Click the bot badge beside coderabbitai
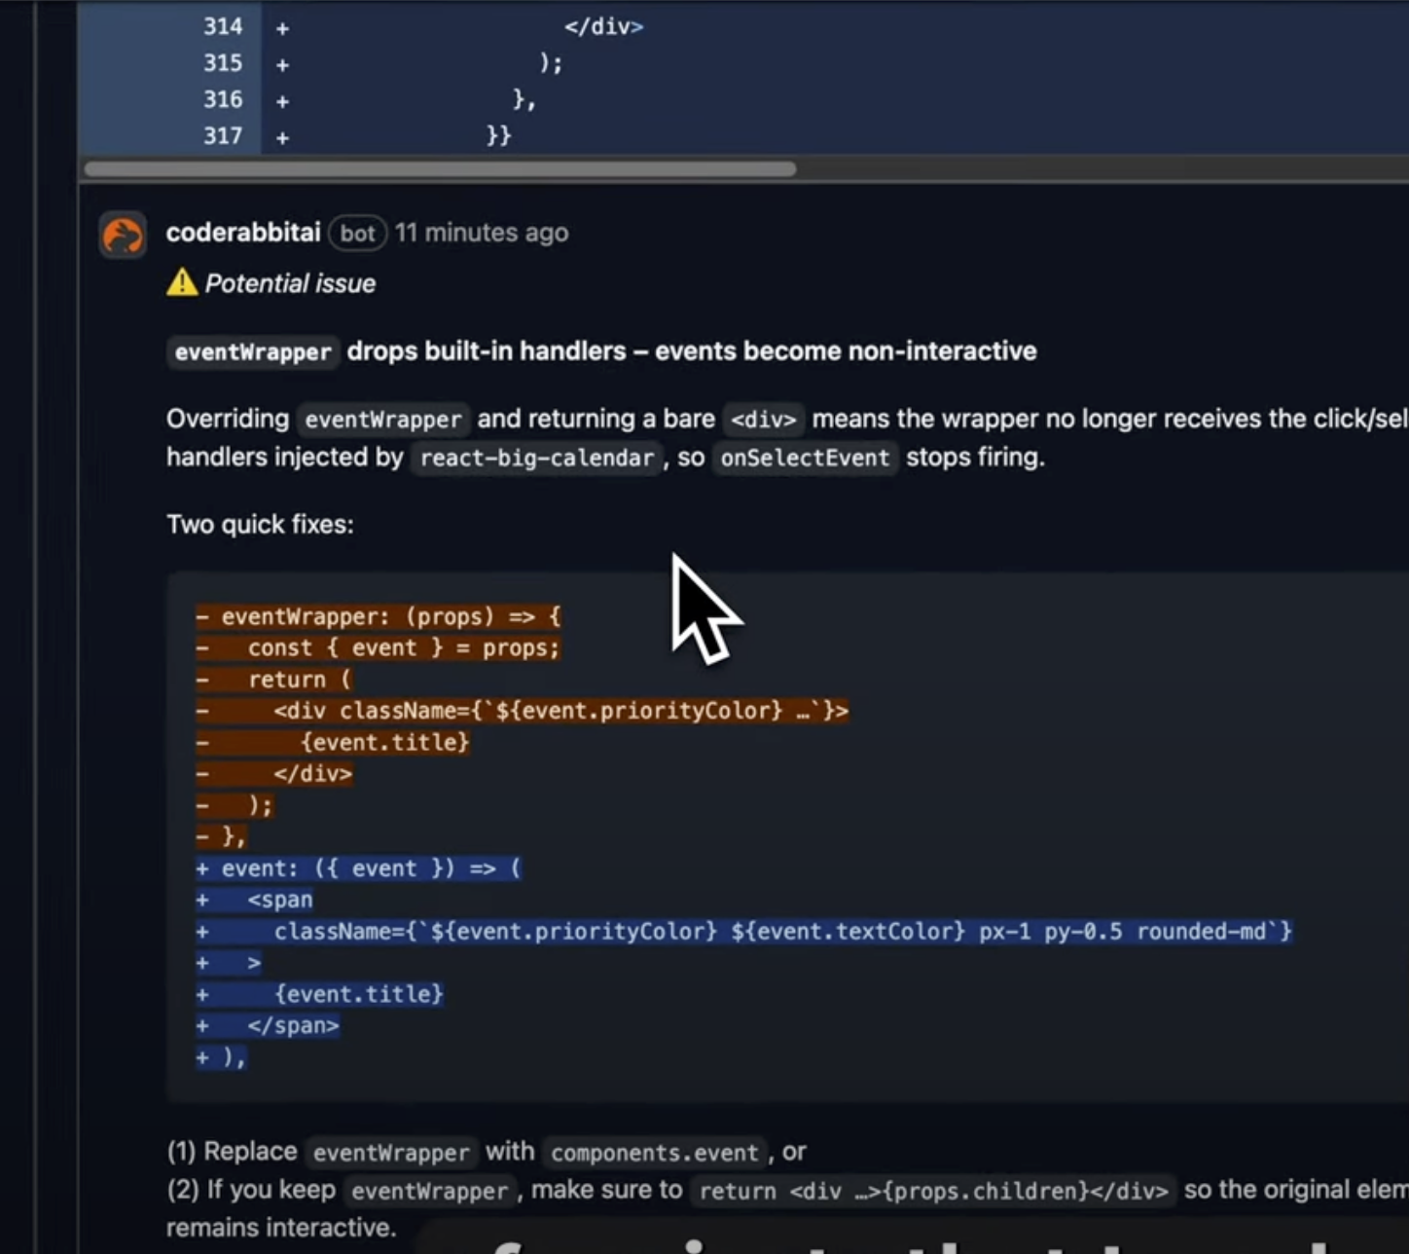Image resolution: width=1409 pixels, height=1254 pixels. 357,234
